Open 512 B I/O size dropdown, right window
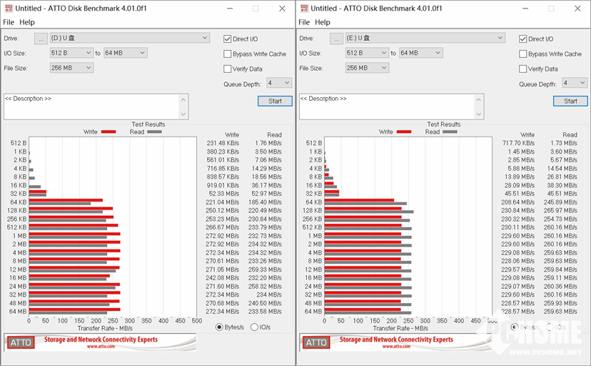 click(x=367, y=53)
